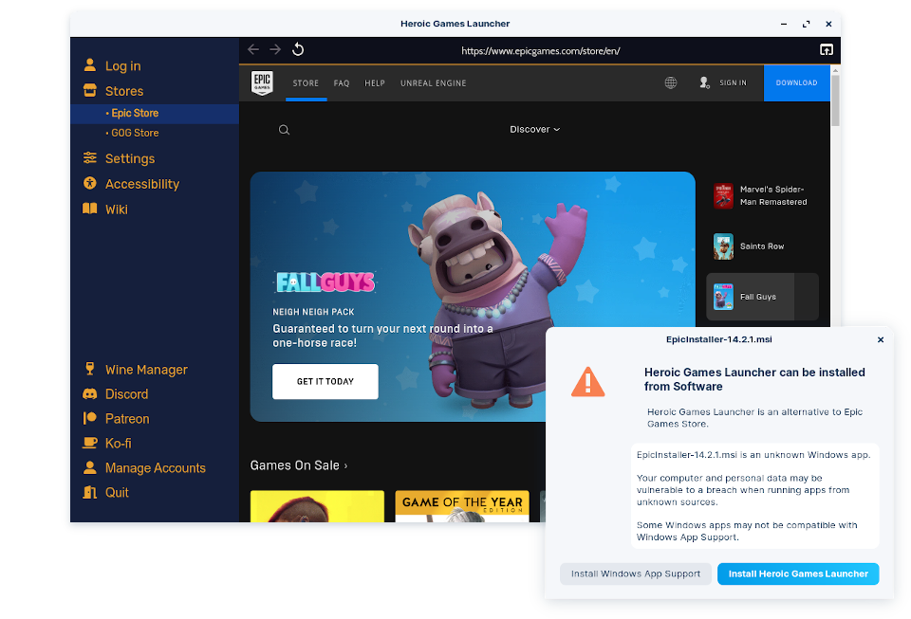Click the Discord logo icon
The width and height of the screenshot is (911, 619).
click(x=89, y=394)
